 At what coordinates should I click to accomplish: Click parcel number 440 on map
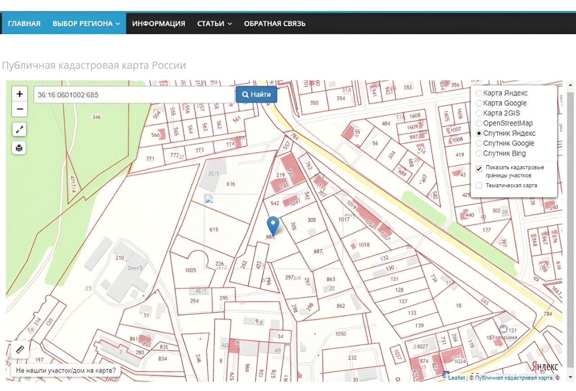point(470,215)
